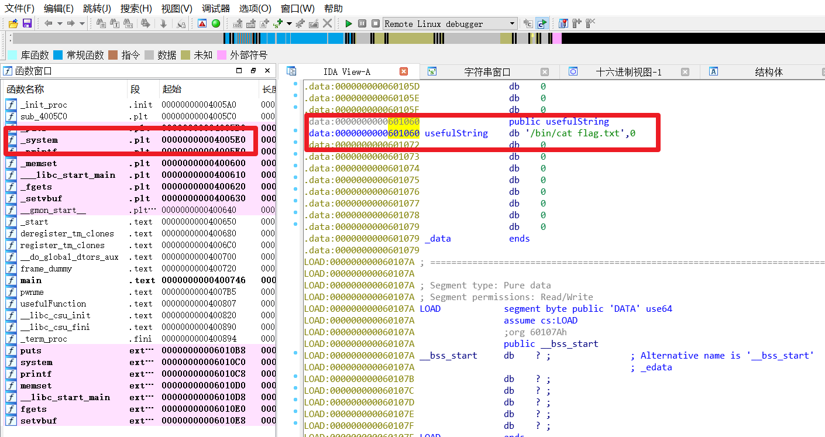825x437 pixels.
Task: Click the X delete icon in toolbar
Action: pos(328,23)
